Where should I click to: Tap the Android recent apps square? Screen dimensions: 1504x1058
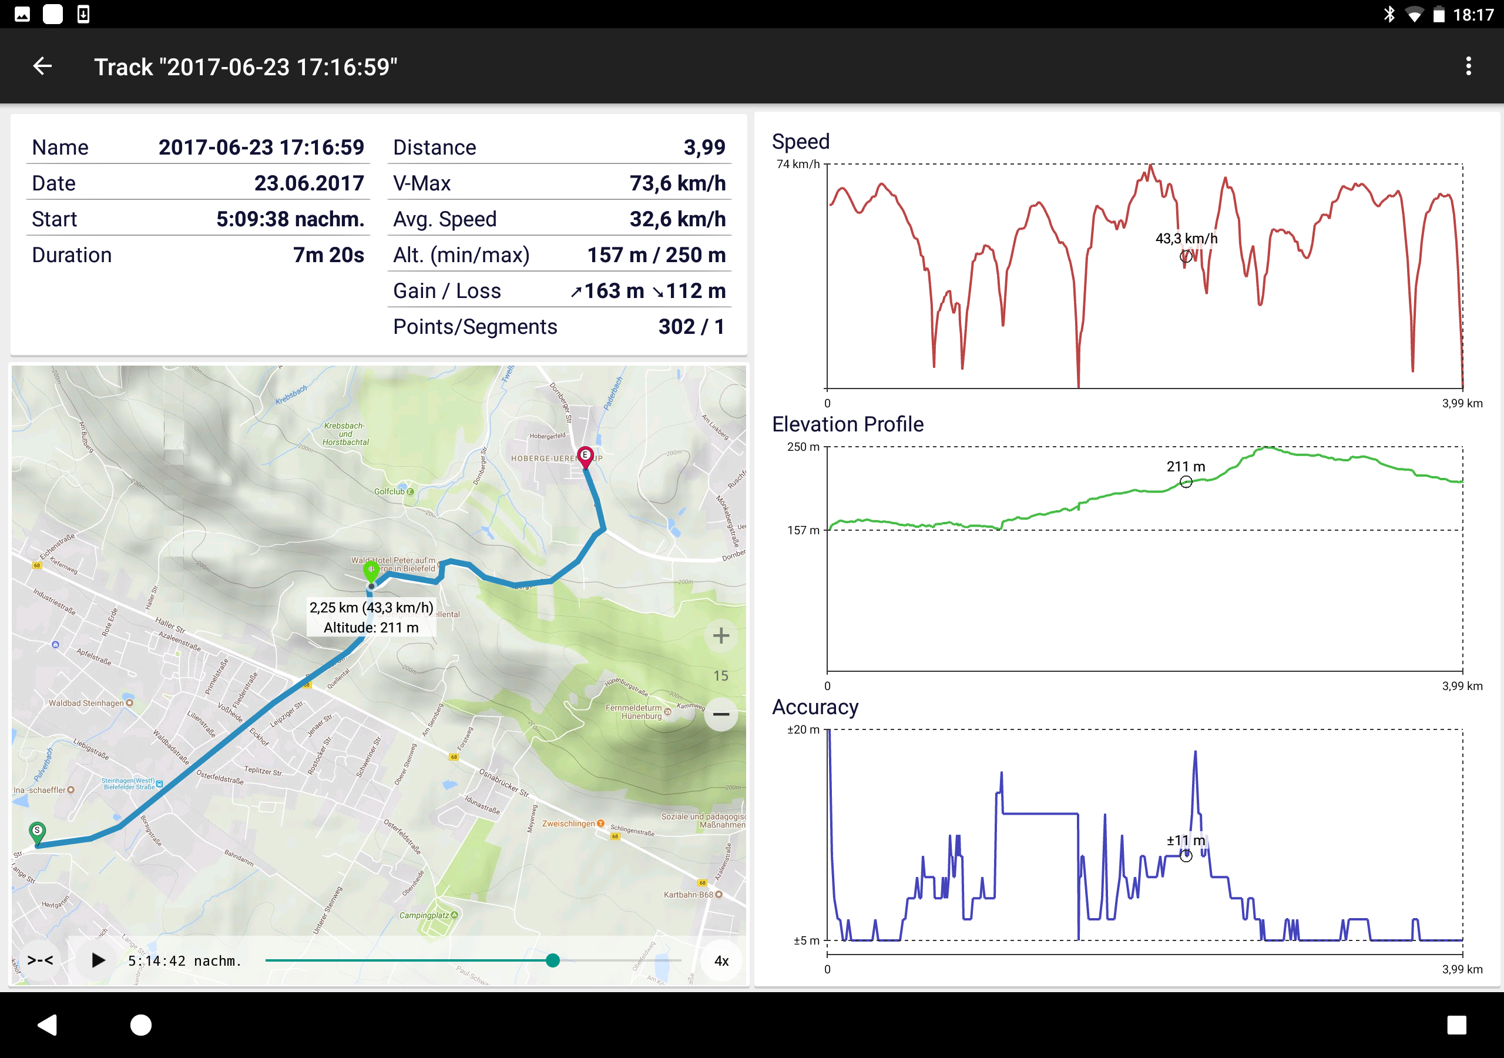[1456, 1024]
